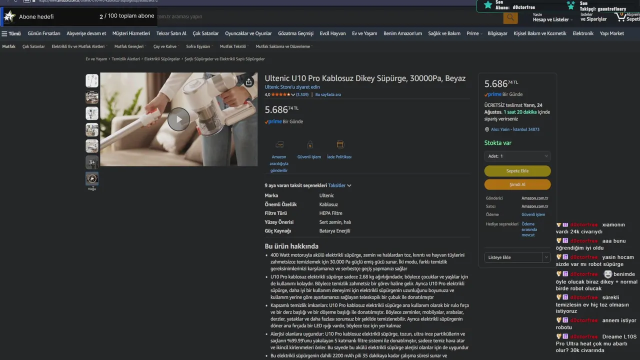Image resolution: width=640 pixels, height=360 pixels.
Task: Open the Tümü hamburger menu
Action: point(11,33)
